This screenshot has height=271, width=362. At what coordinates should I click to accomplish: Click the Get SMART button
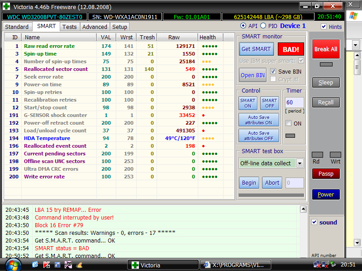[x=256, y=49]
